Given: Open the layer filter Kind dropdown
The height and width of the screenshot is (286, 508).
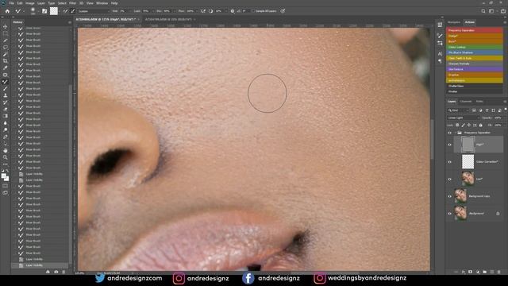Looking at the screenshot, I should click(459, 110).
